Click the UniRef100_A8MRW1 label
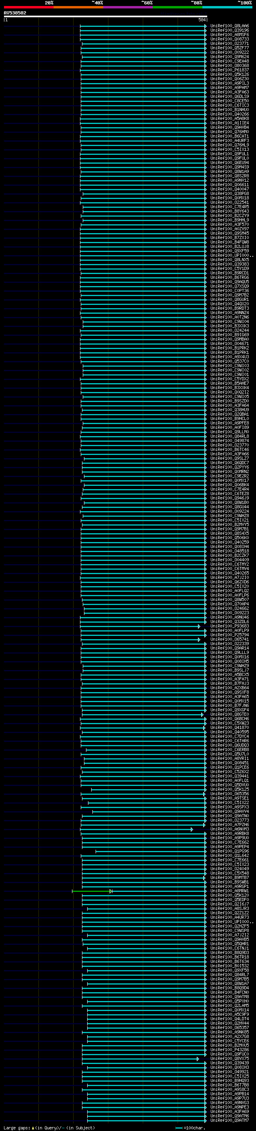This screenshot has width=256, height=1131. 230,891
